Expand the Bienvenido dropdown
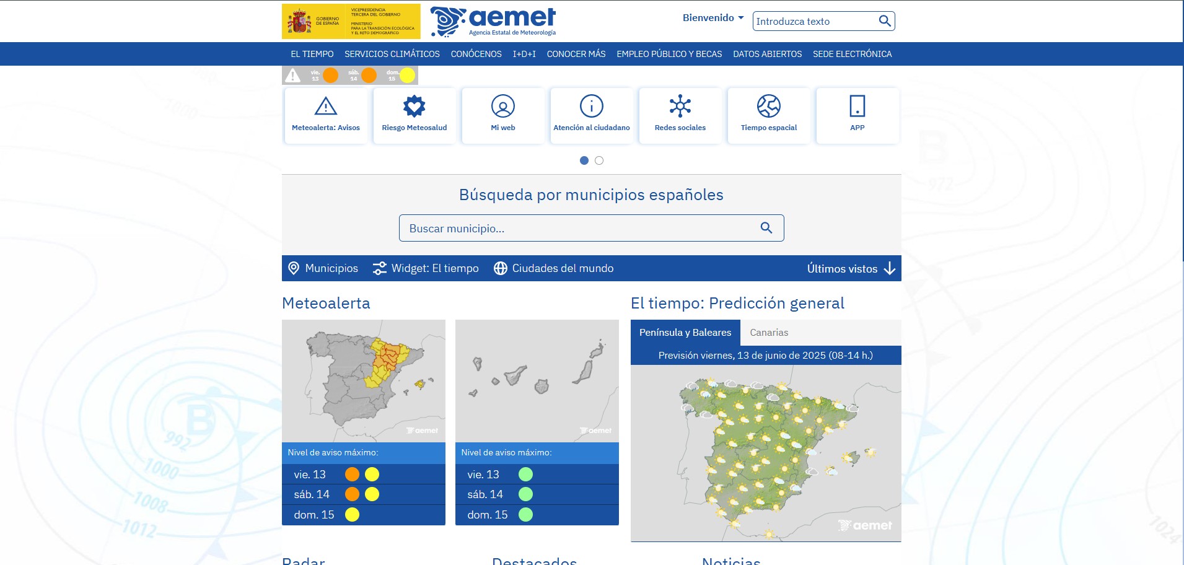The image size is (1184, 565). [x=713, y=18]
